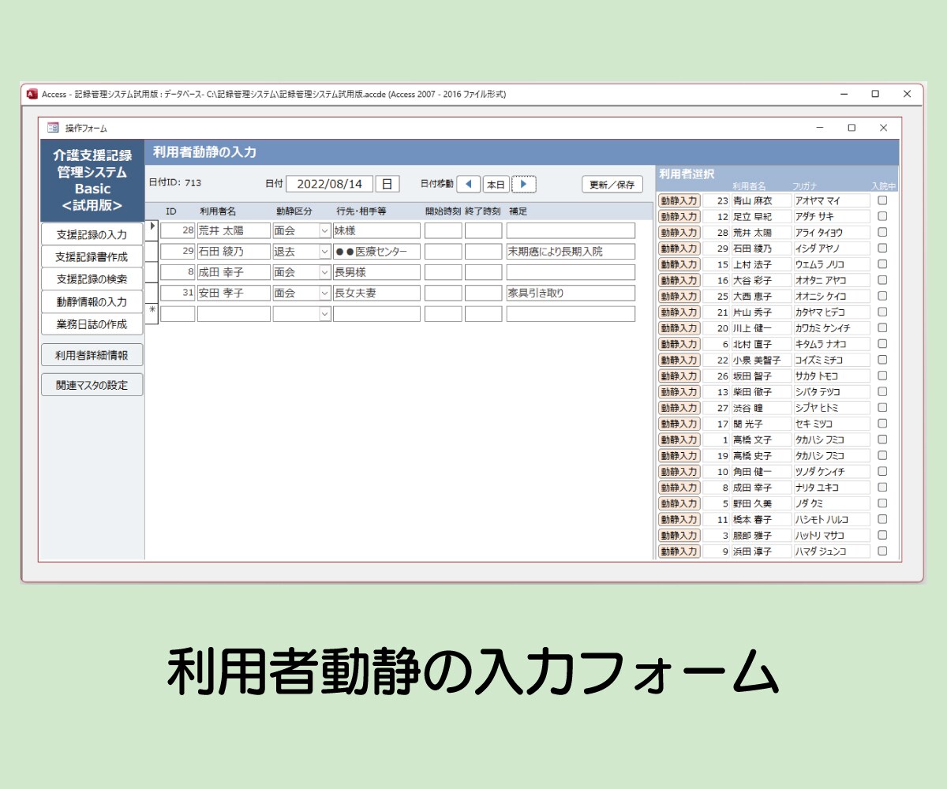Toggle 入院中 checkbox for 浜田 淳子
The height and width of the screenshot is (789, 947).
click(x=882, y=551)
